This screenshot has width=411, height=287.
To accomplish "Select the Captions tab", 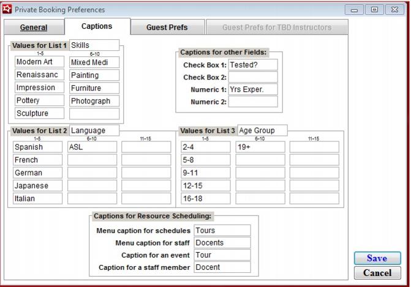I will click(97, 26).
